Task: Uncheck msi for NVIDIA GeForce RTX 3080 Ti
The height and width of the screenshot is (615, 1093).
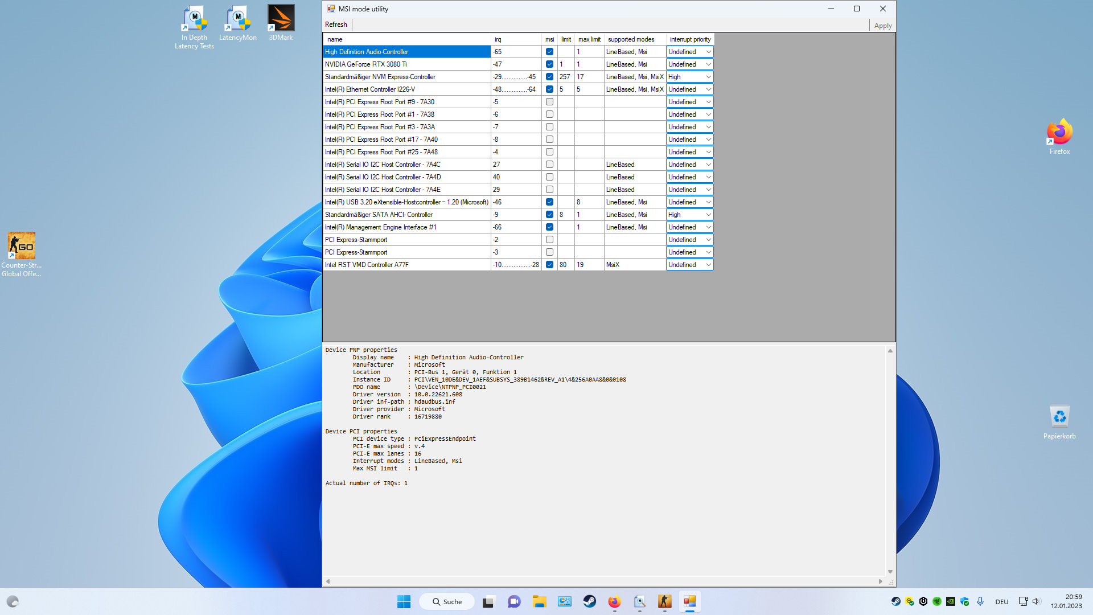Action: (549, 64)
